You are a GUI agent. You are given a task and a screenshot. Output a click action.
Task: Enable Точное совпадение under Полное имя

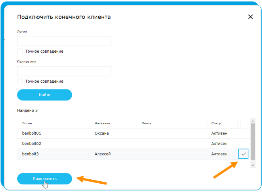(x=20, y=82)
